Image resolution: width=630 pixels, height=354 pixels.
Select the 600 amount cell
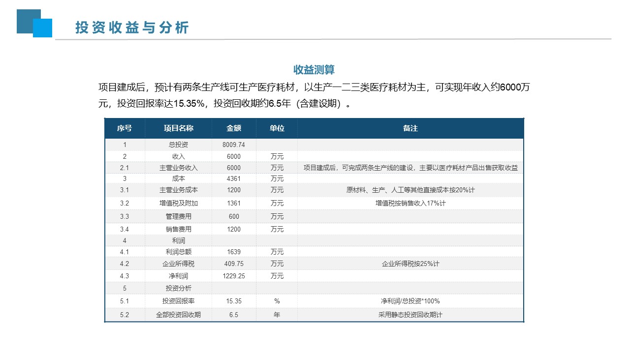coord(234,216)
